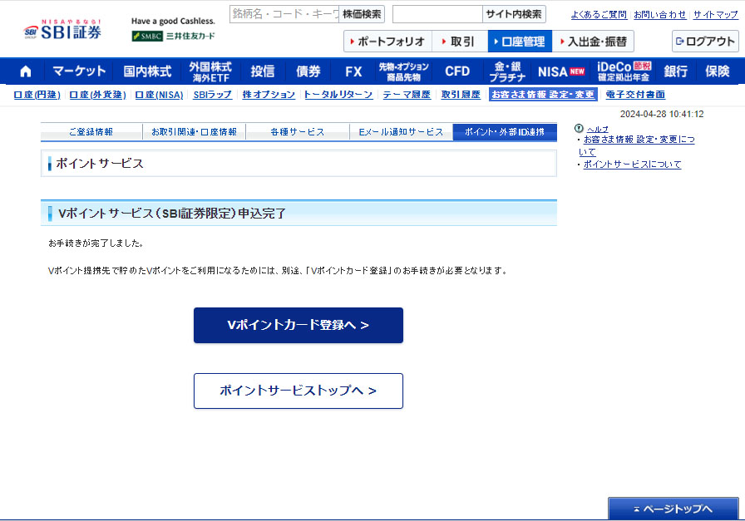Image resolution: width=745 pixels, height=521 pixels.
Task: Focus the site search text box
Action: [x=437, y=14]
